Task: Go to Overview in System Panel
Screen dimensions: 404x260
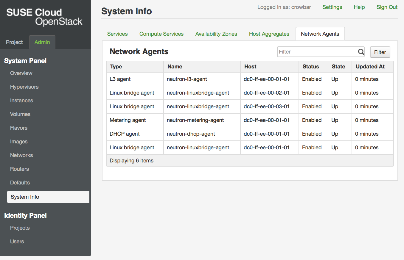Action: point(21,73)
